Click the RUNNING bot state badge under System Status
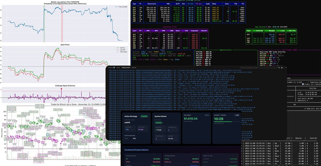The width and height of the screenshot is (321, 166). (x=158, y=122)
